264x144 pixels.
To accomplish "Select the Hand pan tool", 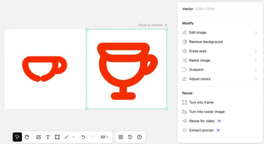I will click(x=27, y=137).
